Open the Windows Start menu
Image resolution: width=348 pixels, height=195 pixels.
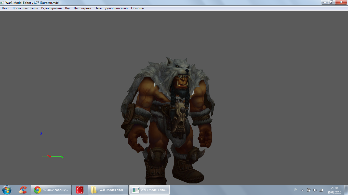[7, 190]
